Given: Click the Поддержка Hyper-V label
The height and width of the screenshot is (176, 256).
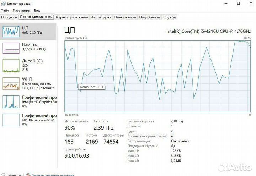Looking at the screenshot, I should tap(143, 146).
